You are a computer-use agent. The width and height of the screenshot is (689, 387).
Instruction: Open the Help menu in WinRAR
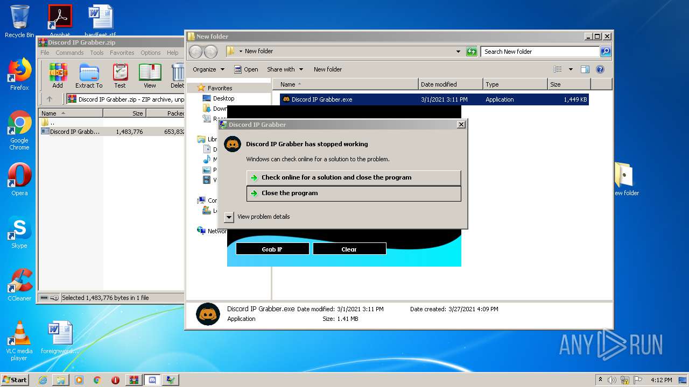pyautogui.click(x=172, y=53)
